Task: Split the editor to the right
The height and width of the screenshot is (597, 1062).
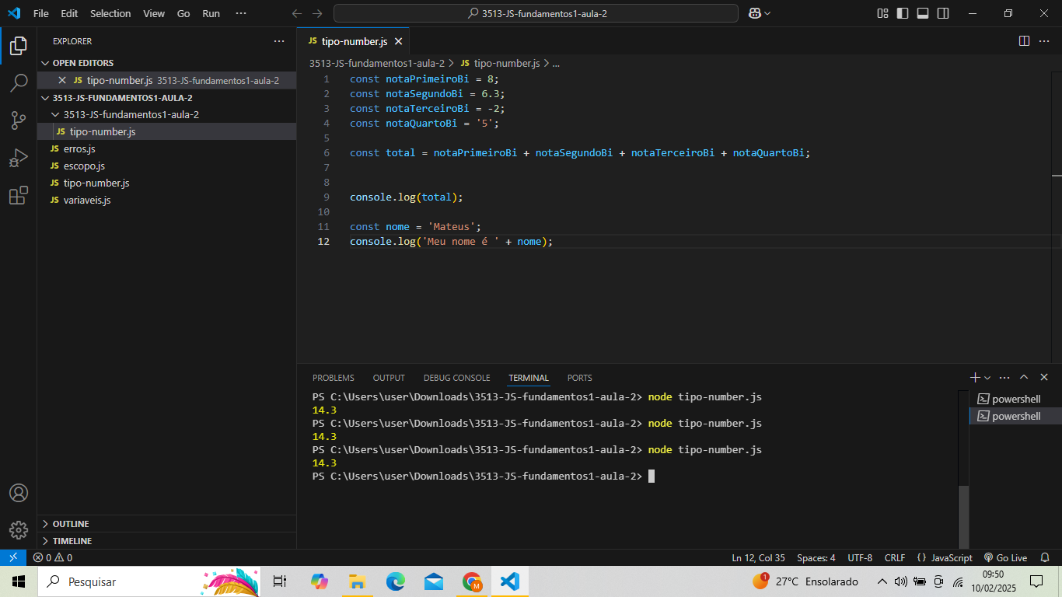Action: [x=1024, y=41]
